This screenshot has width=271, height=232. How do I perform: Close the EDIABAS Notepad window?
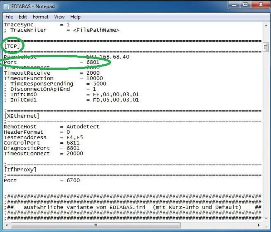[x=260, y=5]
